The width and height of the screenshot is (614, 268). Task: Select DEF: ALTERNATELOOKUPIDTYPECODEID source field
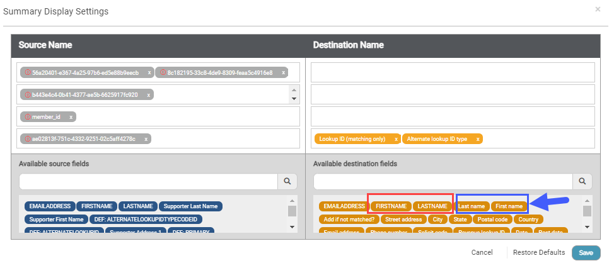pos(146,219)
